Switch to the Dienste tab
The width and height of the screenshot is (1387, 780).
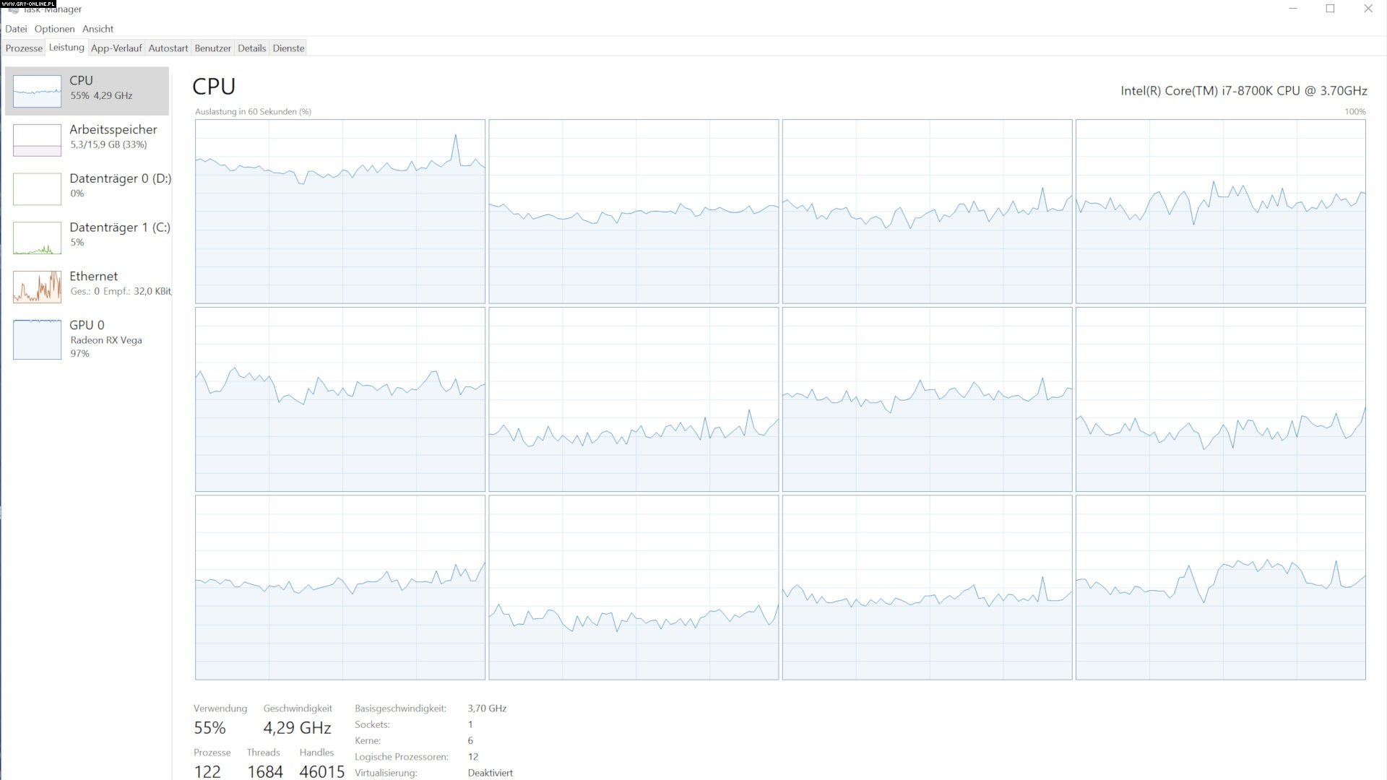(288, 48)
